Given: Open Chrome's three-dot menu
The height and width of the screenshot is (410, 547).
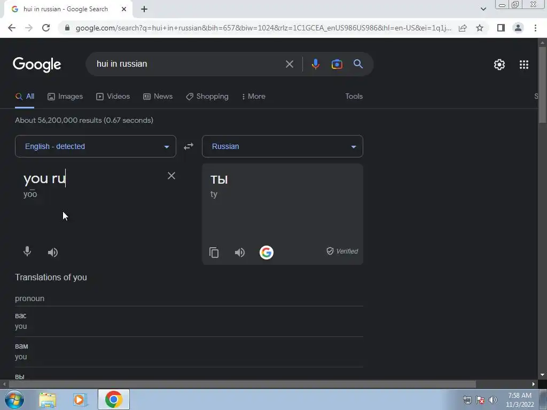Looking at the screenshot, I should tap(535, 28).
